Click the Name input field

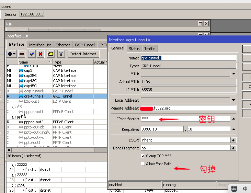189,58
